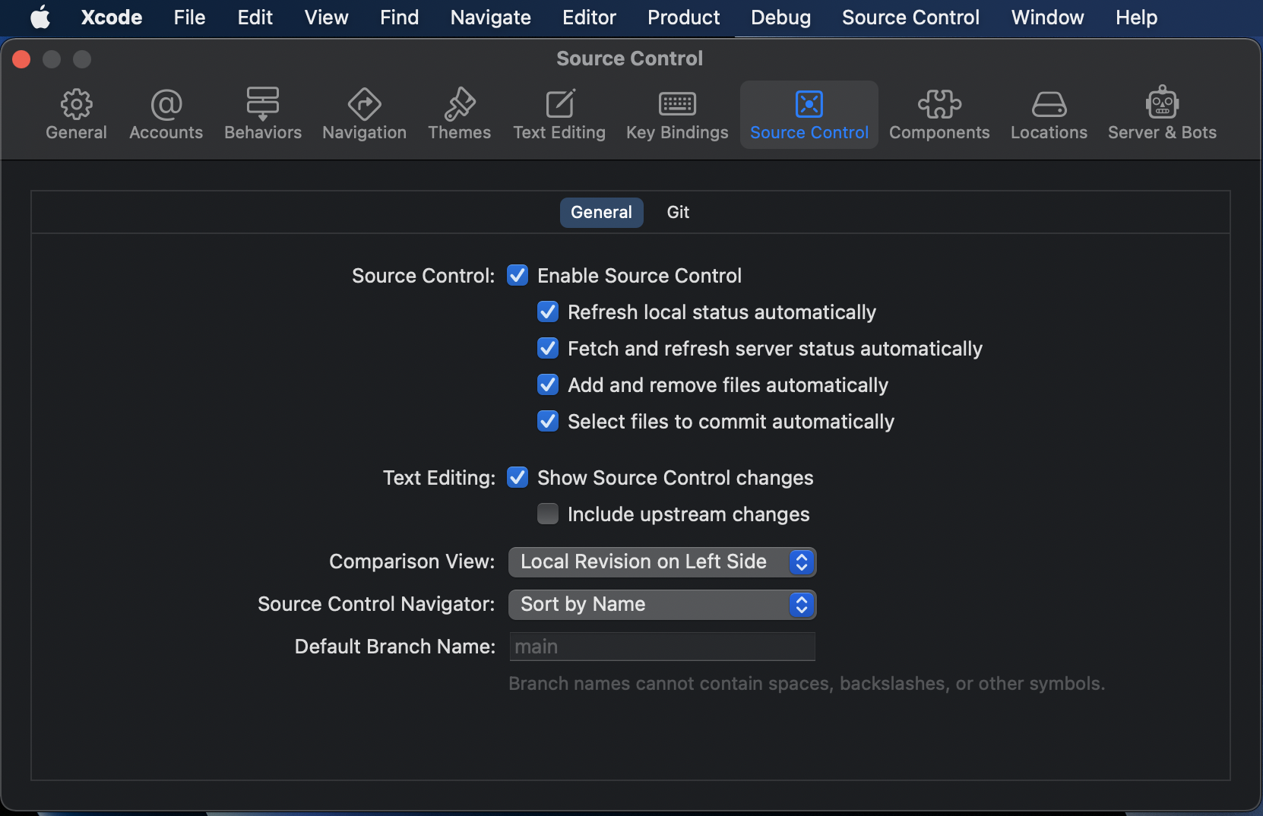Viewport: 1263px width, 816px height.
Task: Expand the Source Control Navigator sort dropdown
Action: point(662,605)
